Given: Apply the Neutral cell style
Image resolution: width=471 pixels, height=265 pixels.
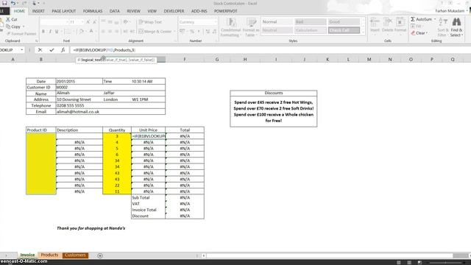Looking at the screenshot, I should [x=277, y=30].
